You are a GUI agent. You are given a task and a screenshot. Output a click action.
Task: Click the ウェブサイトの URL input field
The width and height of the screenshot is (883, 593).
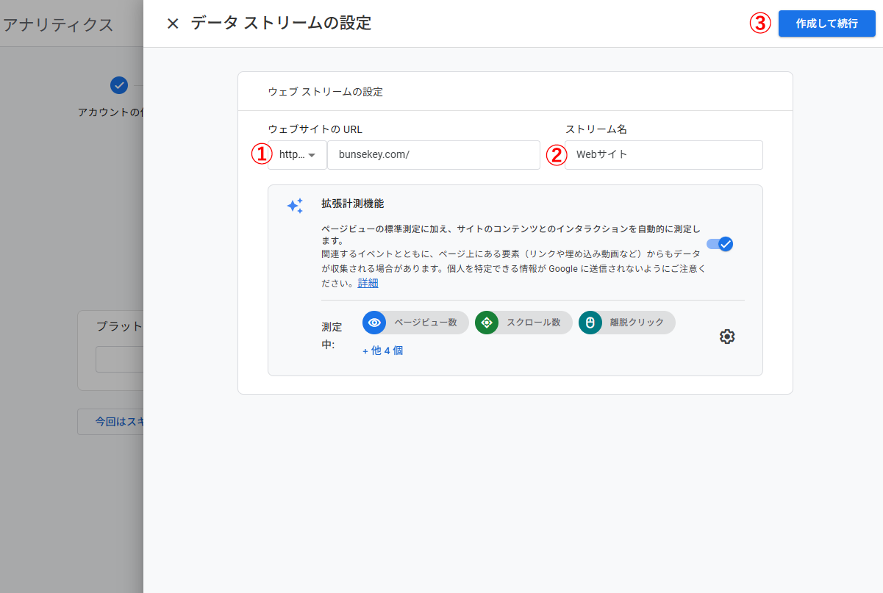click(434, 155)
